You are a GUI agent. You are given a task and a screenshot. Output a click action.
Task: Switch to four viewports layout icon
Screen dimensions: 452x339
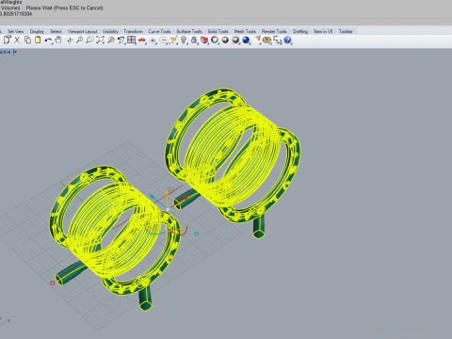[x=132, y=40]
